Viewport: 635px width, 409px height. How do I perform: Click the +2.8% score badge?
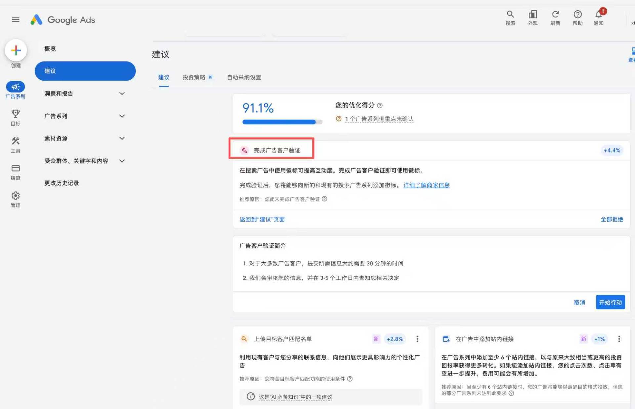click(395, 339)
